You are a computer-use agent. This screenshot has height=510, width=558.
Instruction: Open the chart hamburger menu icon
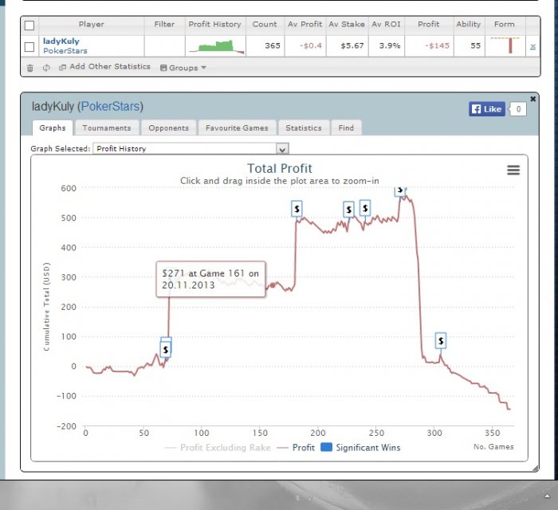tap(513, 170)
